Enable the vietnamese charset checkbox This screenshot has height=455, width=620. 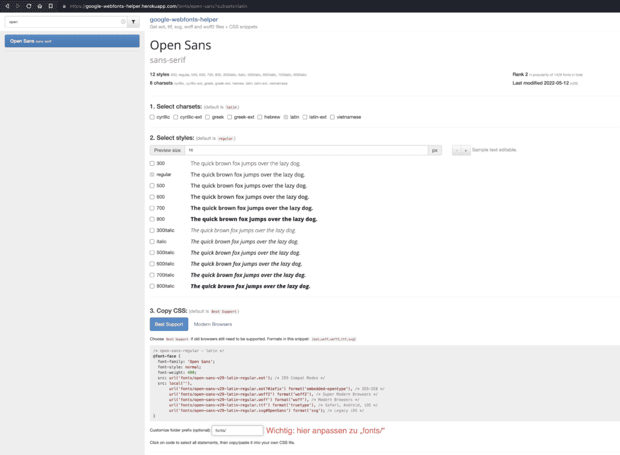coord(332,117)
